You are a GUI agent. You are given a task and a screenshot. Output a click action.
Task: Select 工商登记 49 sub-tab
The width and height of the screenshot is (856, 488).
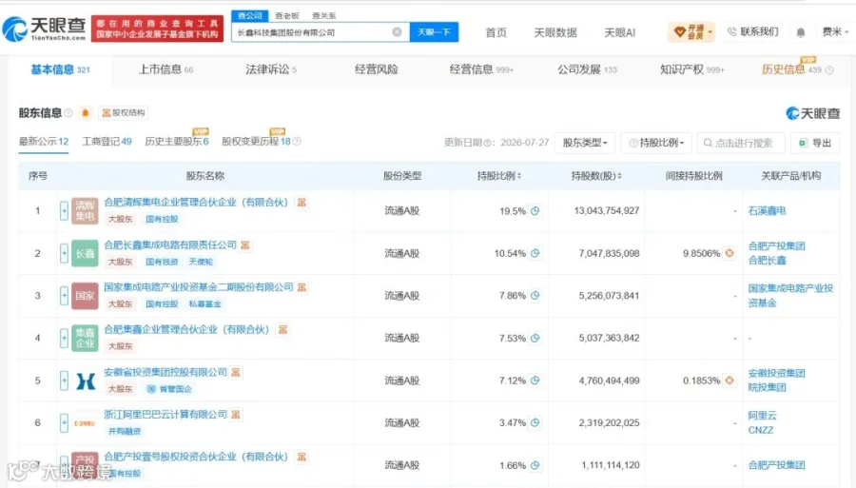point(107,142)
